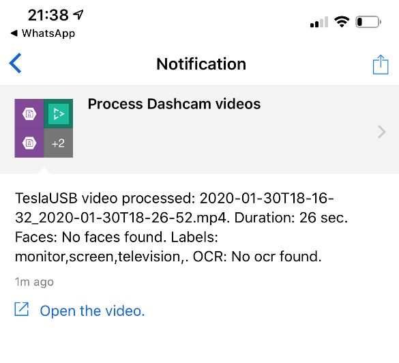Tap the share icon in header

click(x=381, y=64)
